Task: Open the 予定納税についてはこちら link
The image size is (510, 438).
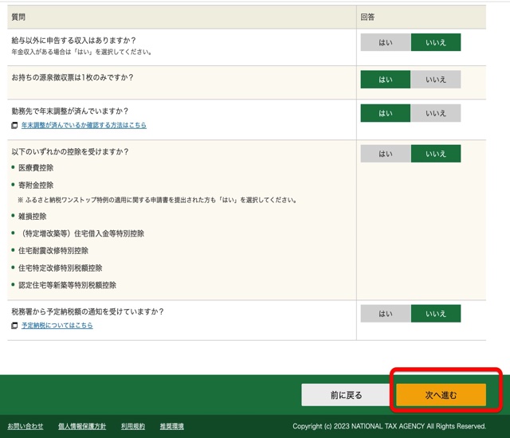Action: (57, 326)
